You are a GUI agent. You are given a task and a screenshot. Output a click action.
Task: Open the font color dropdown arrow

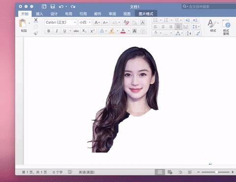pyautogui.click(x=129, y=31)
